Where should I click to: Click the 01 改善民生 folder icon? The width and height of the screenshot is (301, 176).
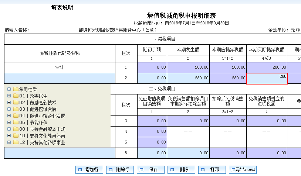point(16,96)
